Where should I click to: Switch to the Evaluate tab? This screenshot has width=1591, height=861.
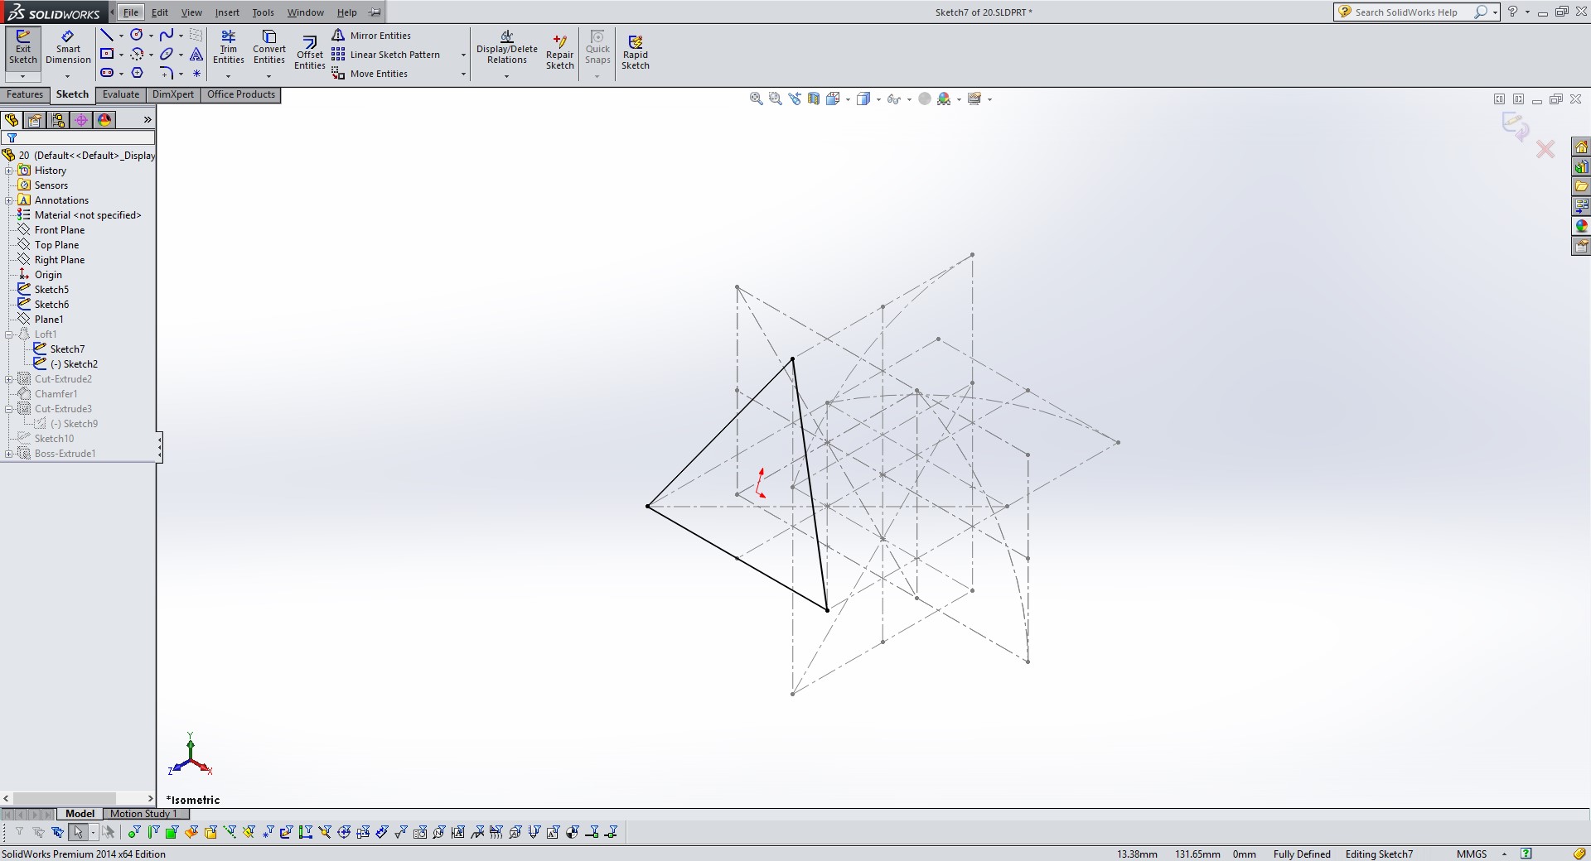coord(121,94)
